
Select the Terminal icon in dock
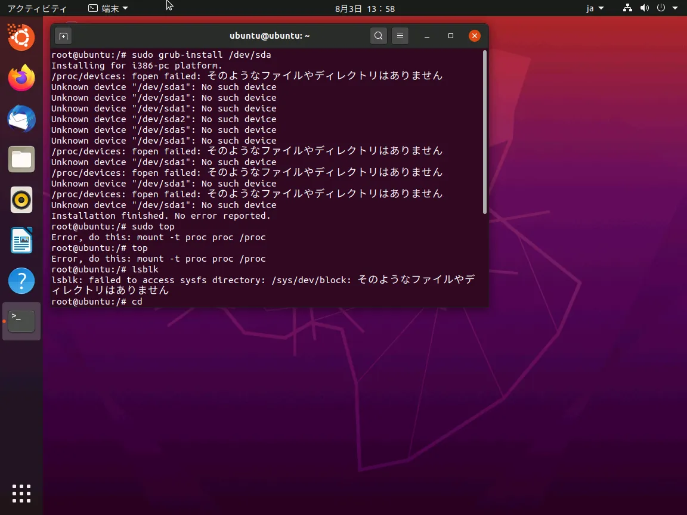click(21, 321)
